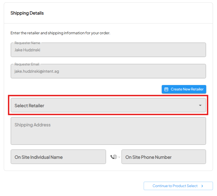The width and height of the screenshot is (217, 196).
Task: Click the Shipping Details heading
Action: 27,13
